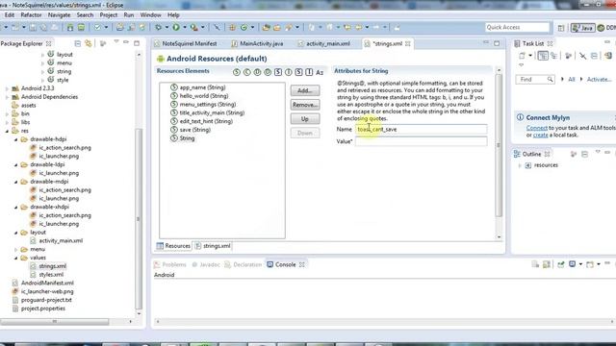Viewport: 616px width, 346px height.
Task: Expand the resources node in Outline
Action: tap(520, 165)
